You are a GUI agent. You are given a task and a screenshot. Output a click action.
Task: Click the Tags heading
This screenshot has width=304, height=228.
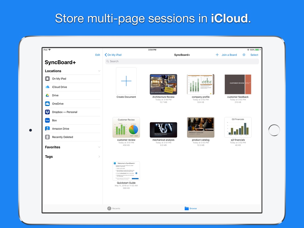[x=49, y=156]
